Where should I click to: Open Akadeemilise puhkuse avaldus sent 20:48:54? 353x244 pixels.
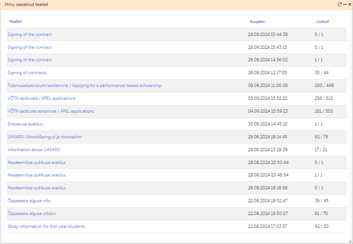[37, 175]
